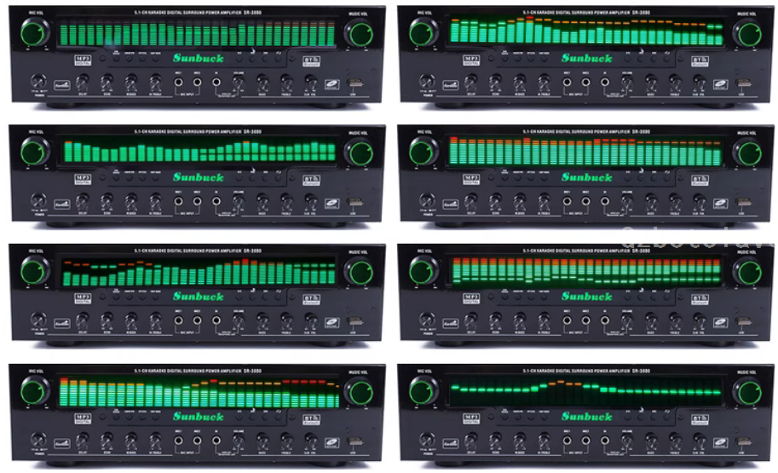The width and height of the screenshot is (778, 473).
Task: Click the MP3 Digital badge on the top-right amplifier
Action: [471, 61]
